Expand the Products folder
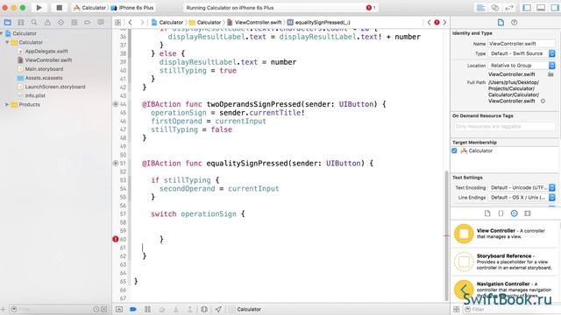The height and width of the screenshot is (315, 561). (x=7, y=105)
